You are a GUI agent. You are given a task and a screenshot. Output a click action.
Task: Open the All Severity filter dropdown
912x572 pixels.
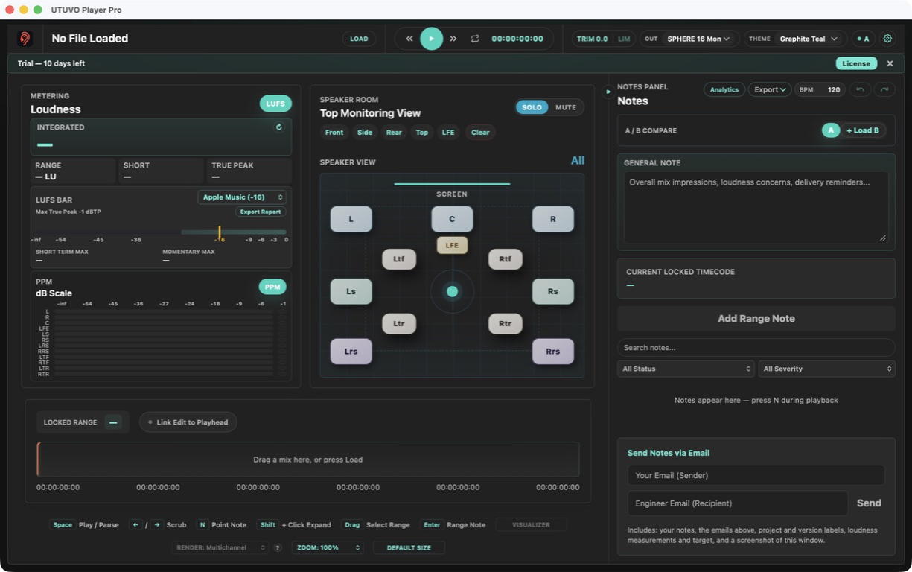point(827,369)
